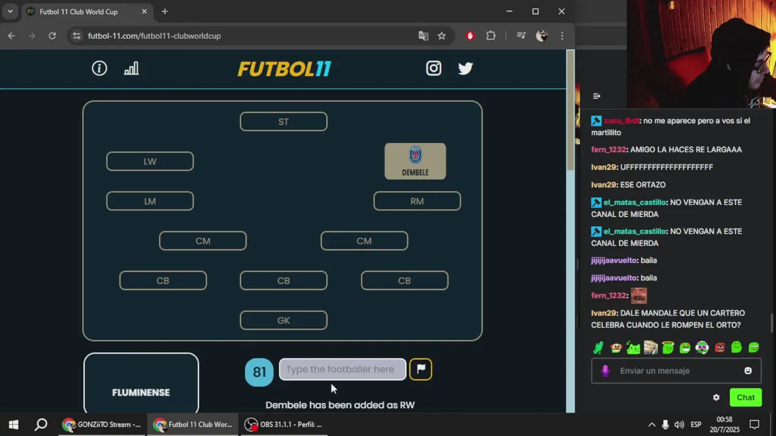Select the right CB position slot

click(404, 281)
